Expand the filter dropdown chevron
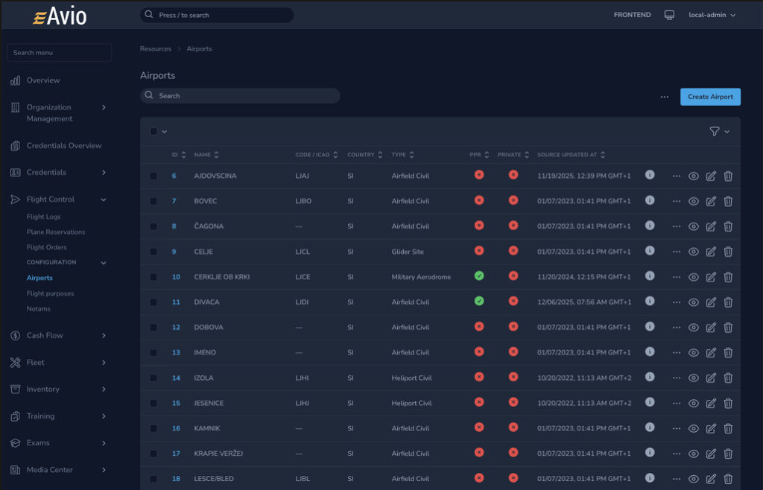This screenshot has width=763, height=490. (727, 132)
